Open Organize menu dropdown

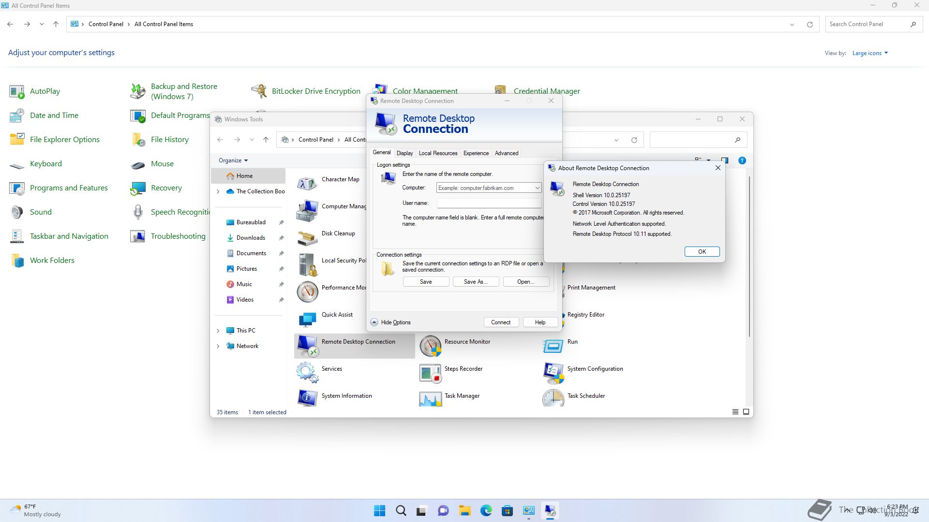pos(233,160)
